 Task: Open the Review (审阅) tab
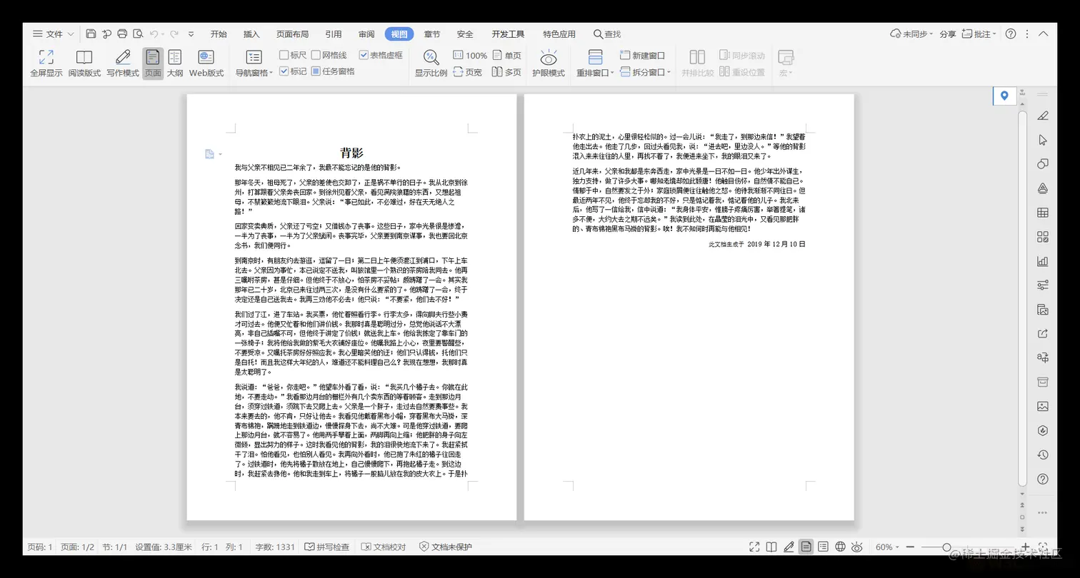pos(366,34)
